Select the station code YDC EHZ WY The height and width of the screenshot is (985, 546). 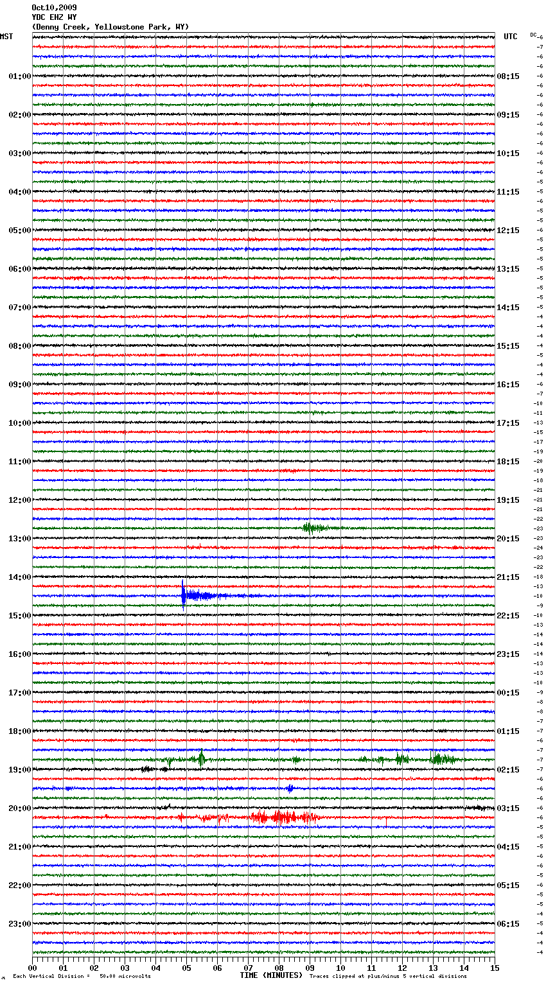point(54,17)
